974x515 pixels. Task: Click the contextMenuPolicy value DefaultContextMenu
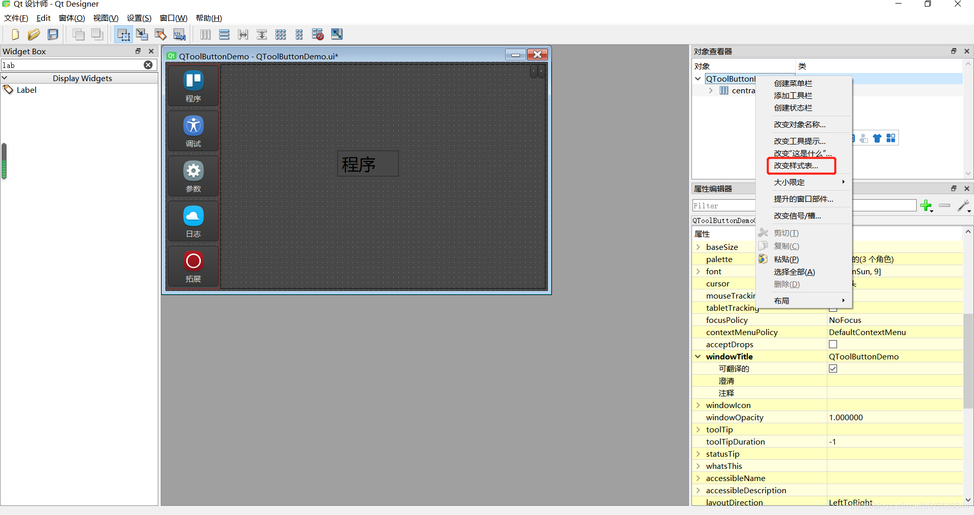pyautogui.click(x=895, y=333)
